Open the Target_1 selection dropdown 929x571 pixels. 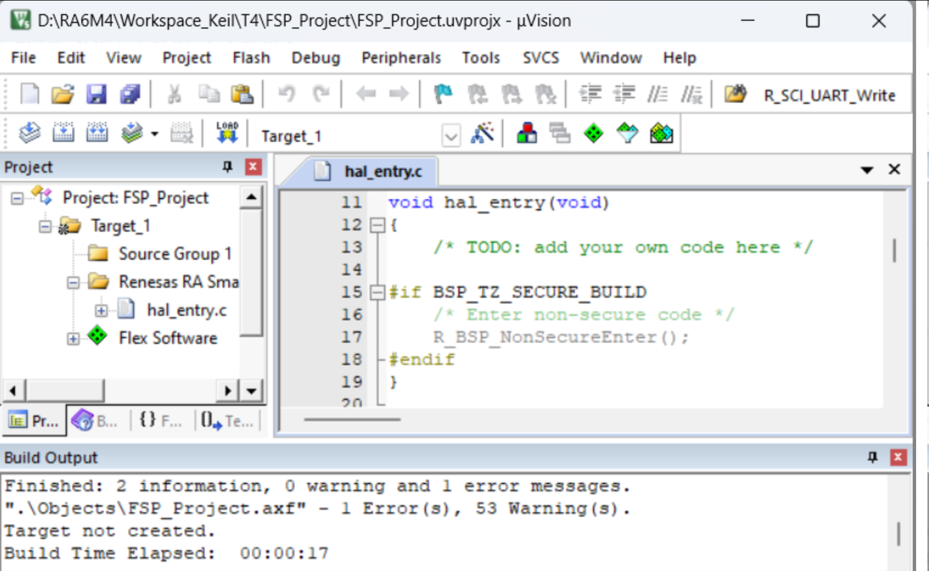(x=451, y=135)
